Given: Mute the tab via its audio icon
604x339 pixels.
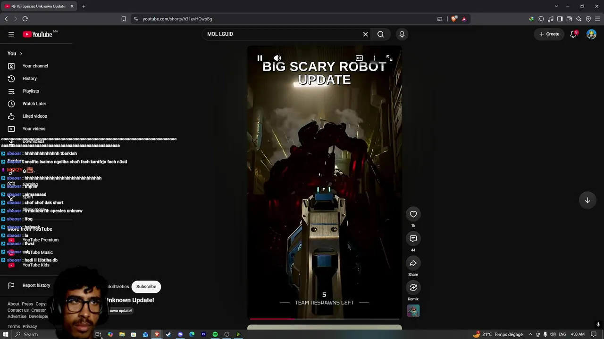Looking at the screenshot, I should click(13, 6).
